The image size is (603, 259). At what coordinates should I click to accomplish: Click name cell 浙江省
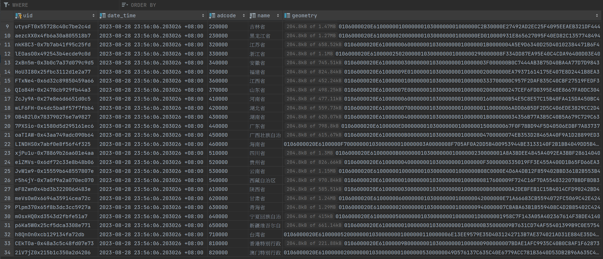coord(265,54)
